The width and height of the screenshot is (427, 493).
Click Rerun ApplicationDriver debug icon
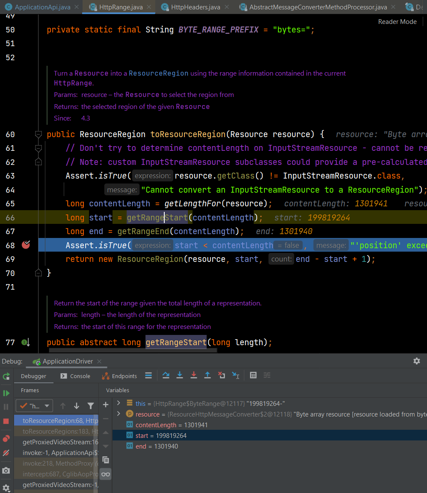6,376
